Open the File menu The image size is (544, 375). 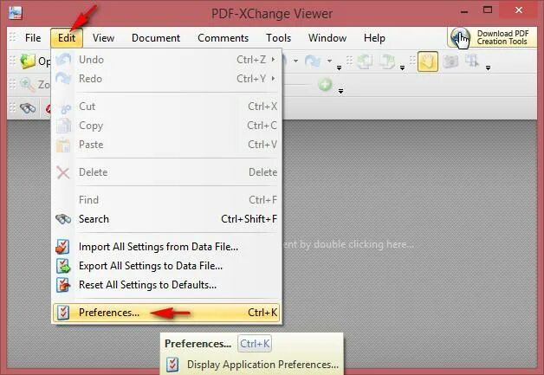pos(33,38)
